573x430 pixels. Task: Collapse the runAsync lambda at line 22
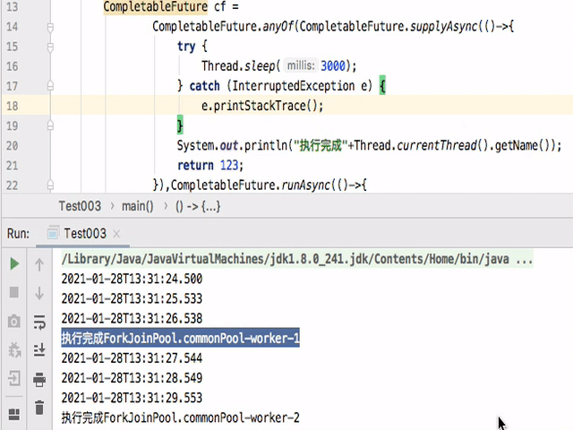coord(50,185)
